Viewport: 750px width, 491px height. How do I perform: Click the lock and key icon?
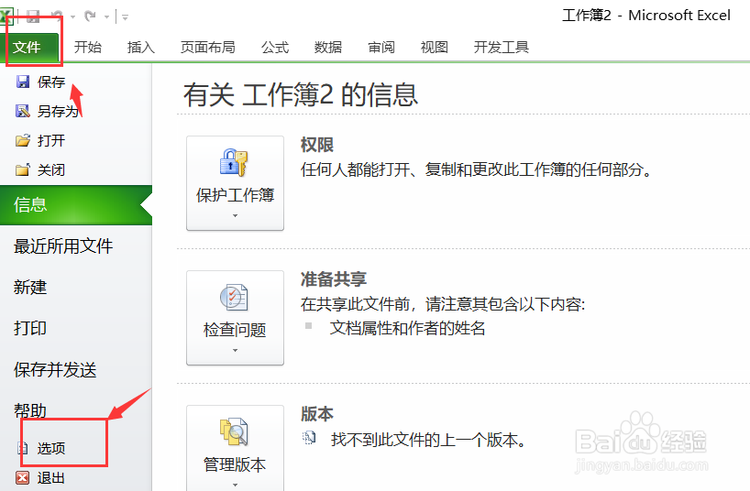[234, 162]
